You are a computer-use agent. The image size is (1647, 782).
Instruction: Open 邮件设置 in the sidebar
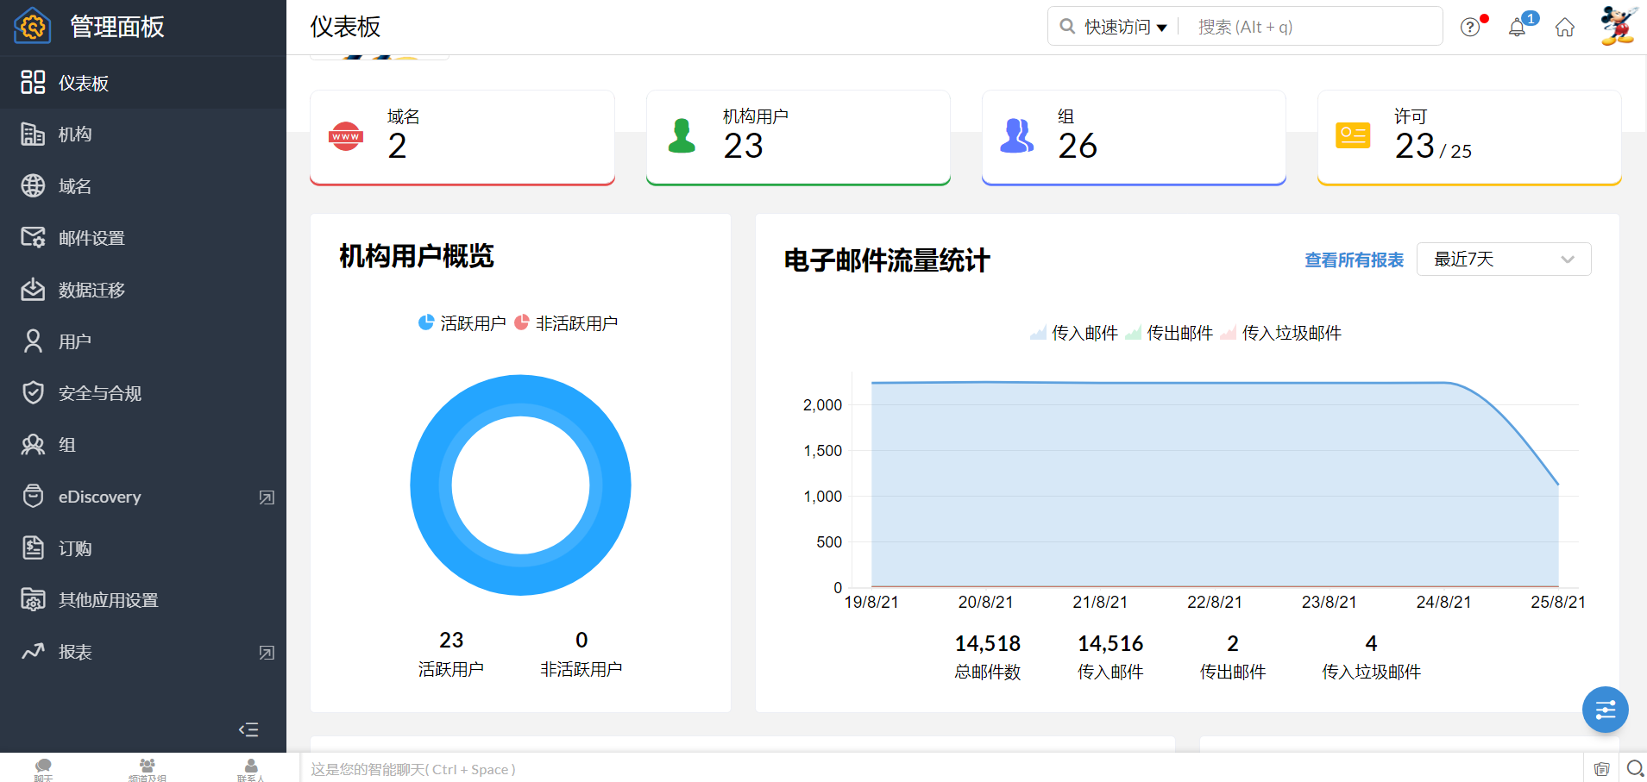[x=91, y=238]
